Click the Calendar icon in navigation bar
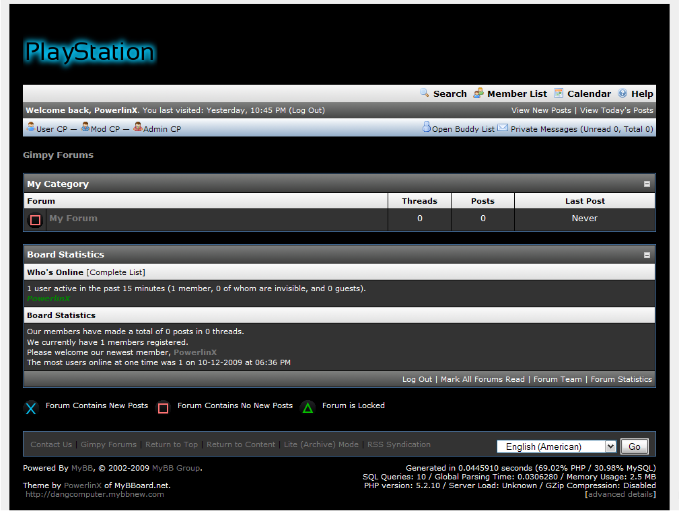The height and width of the screenshot is (511, 679). [x=559, y=93]
